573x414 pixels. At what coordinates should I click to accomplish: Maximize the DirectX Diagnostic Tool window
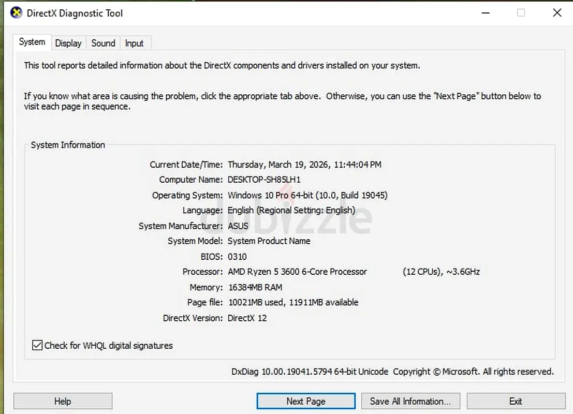click(x=521, y=13)
